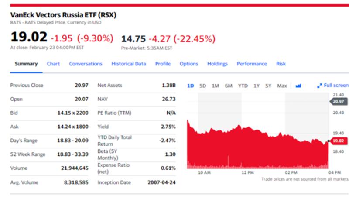Show the 6M chart range
The height and width of the screenshot is (199, 349).
click(229, 86)
